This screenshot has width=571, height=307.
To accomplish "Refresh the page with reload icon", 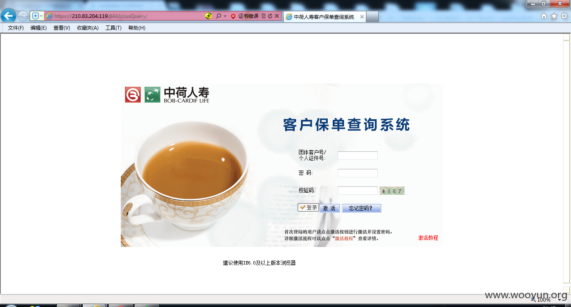I will [x=270, y=16].
